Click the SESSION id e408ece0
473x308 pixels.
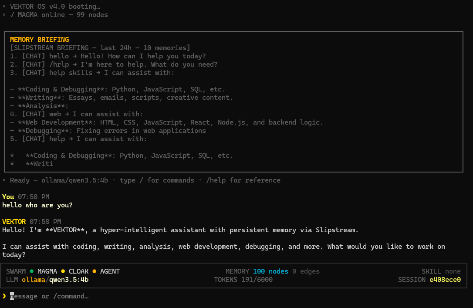pos(445,279)
